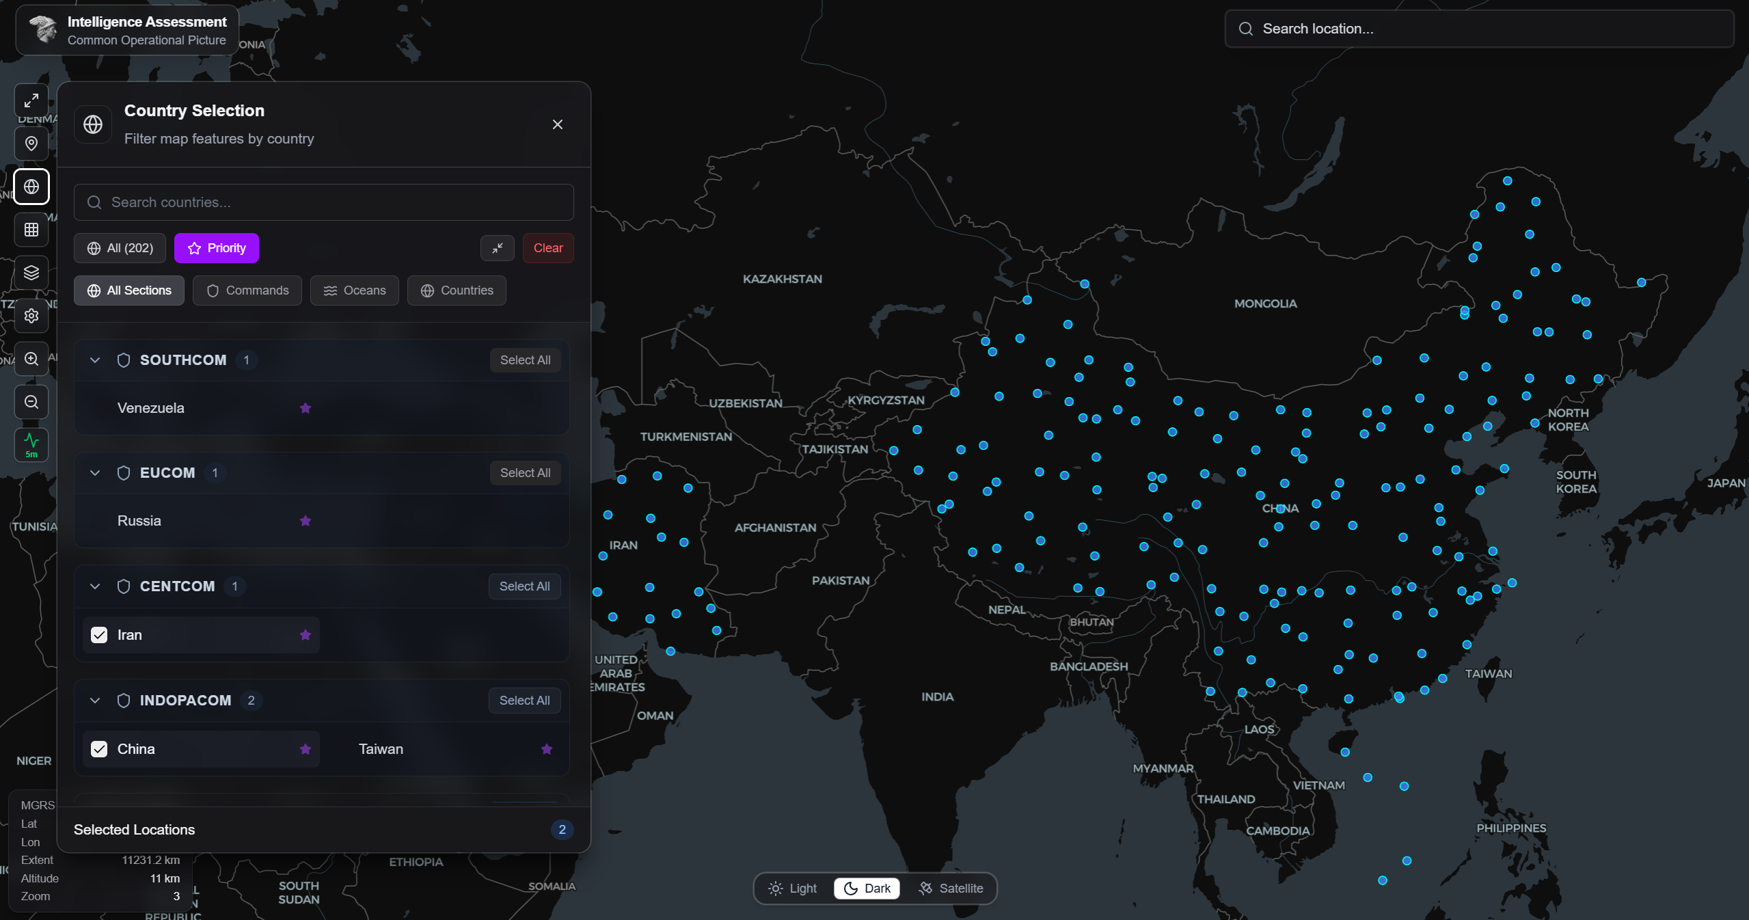Viewport: 1749px width, 920px height.
Task: Click the zoom in magnifier icon
Action: tap(31, 359)
